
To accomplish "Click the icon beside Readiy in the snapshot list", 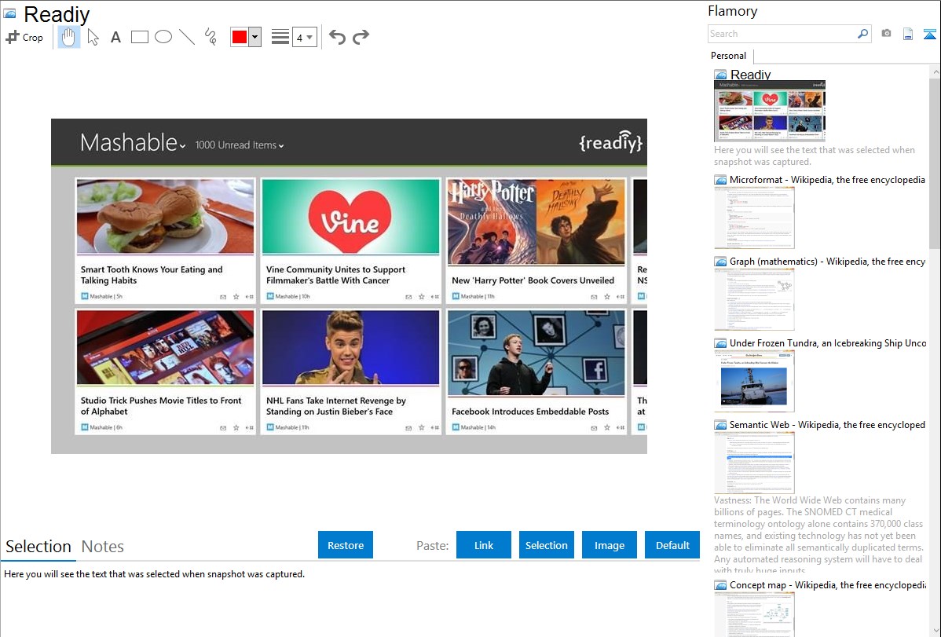I will tap(720, 75).
